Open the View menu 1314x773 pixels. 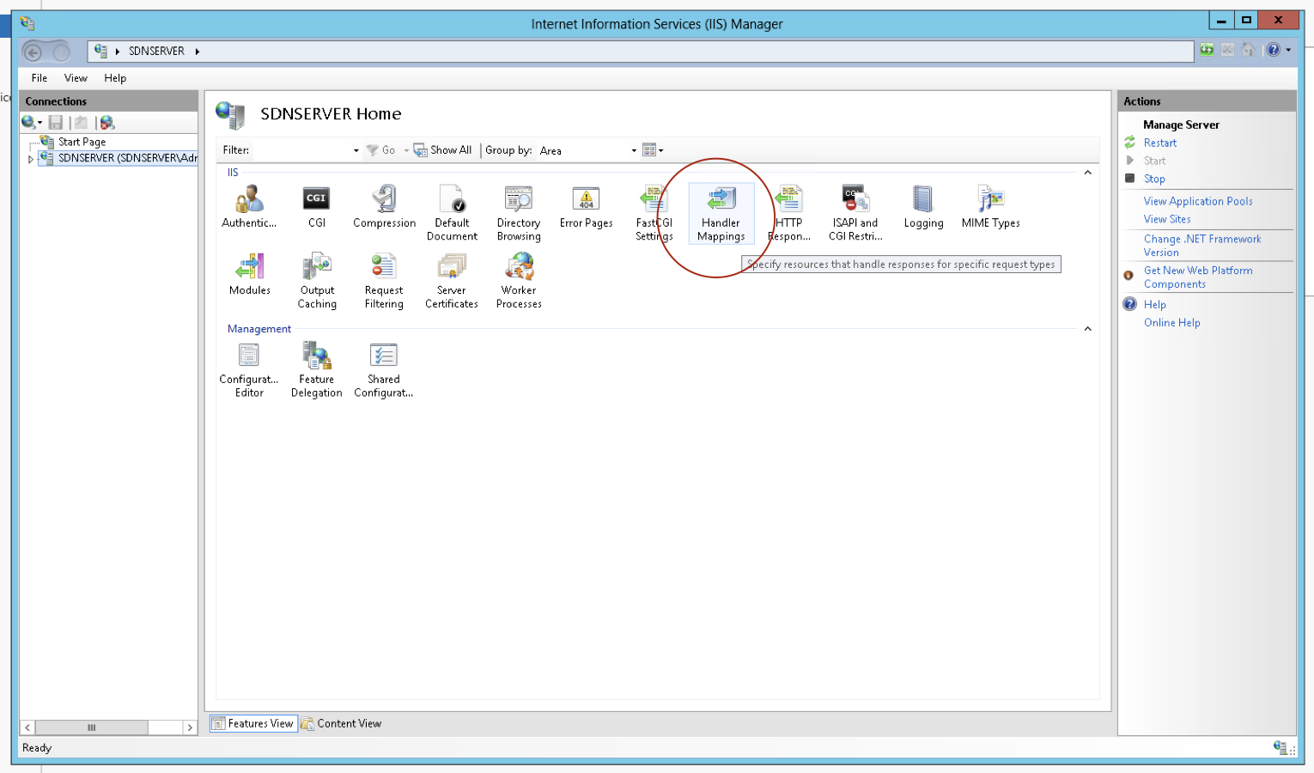pyautogui.click(x=76, y=78)
